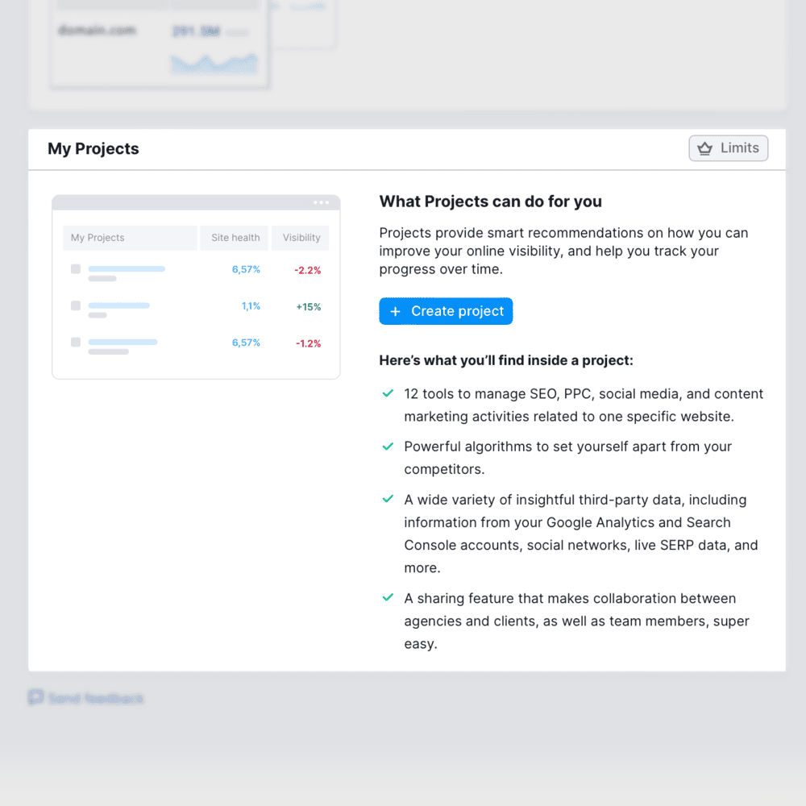This screenshot has width=806, height=806.
Task: Switch to the Site health tab
Action: pos(234,238)
